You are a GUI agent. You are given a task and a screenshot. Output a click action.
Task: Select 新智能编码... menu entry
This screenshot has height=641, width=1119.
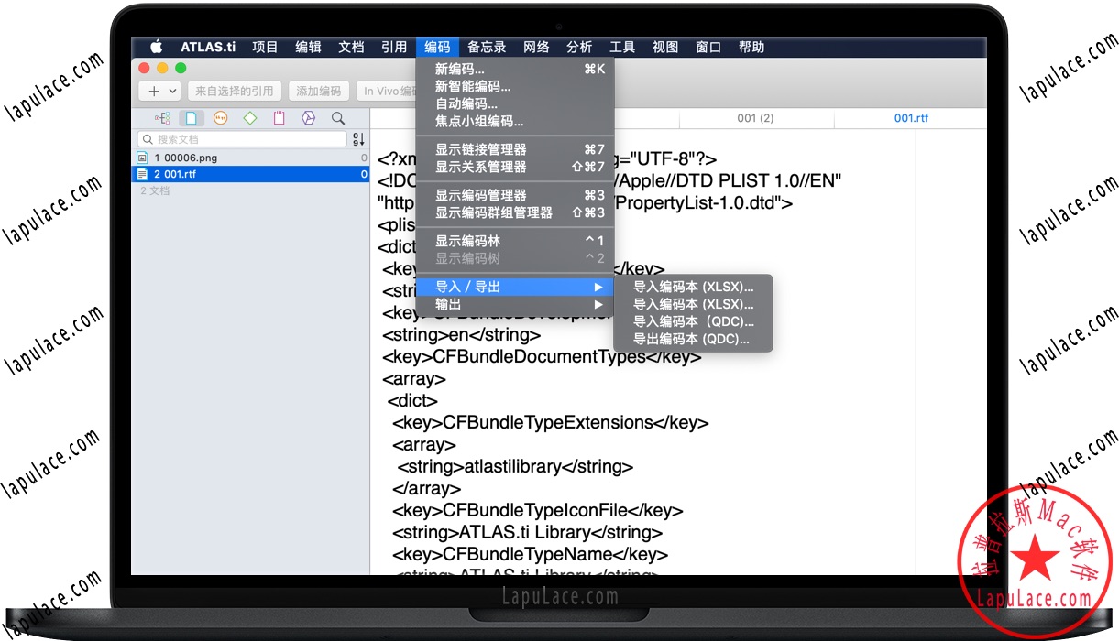(472, 87)
